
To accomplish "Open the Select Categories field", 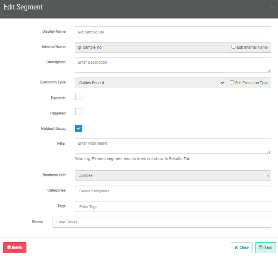I will pyautogui.click(x=173, y=191).
